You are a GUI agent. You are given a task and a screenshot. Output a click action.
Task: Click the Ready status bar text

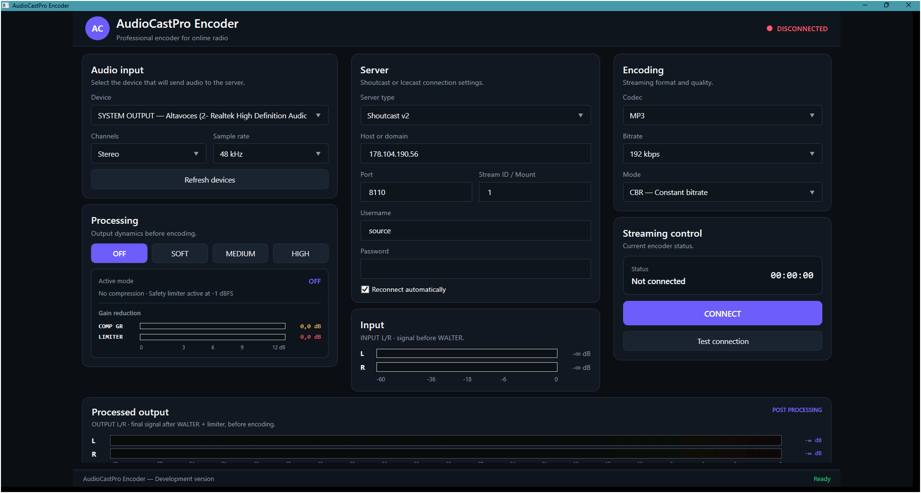click(822, 479)
